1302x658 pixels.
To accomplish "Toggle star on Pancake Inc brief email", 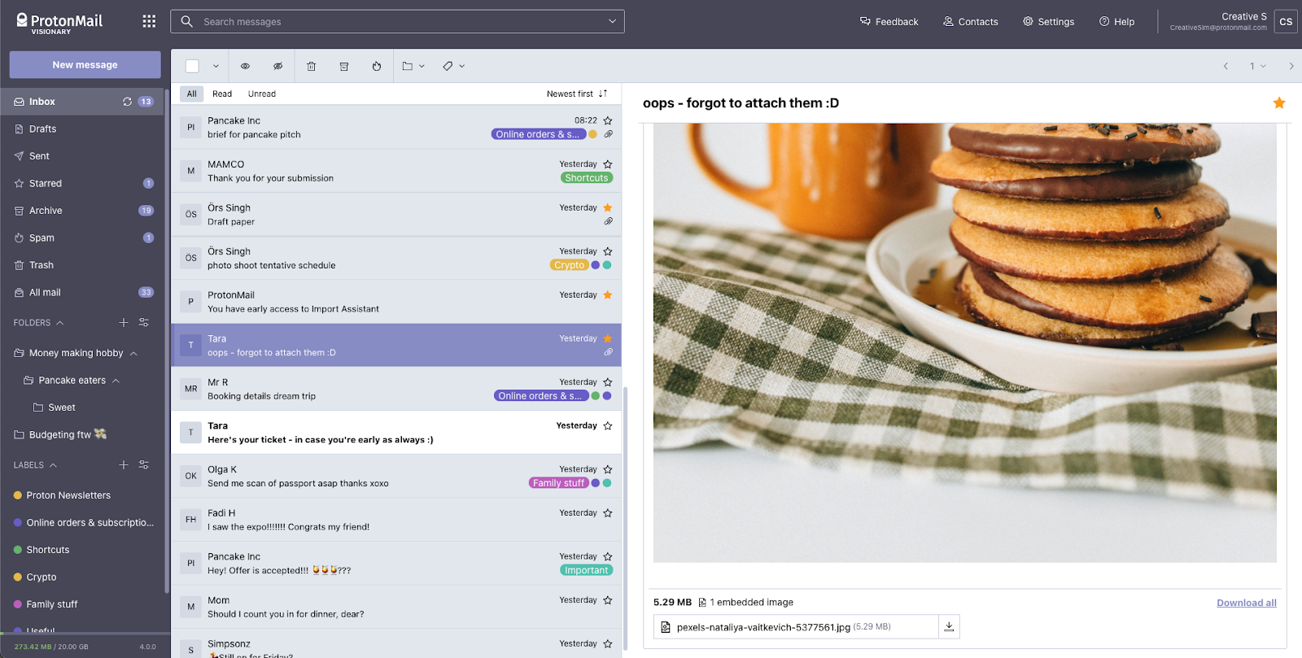I will [608, 120].
